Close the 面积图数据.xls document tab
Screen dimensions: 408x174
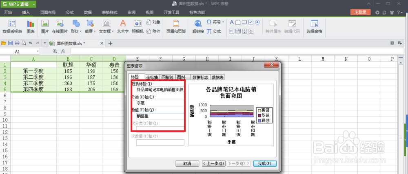102,43
